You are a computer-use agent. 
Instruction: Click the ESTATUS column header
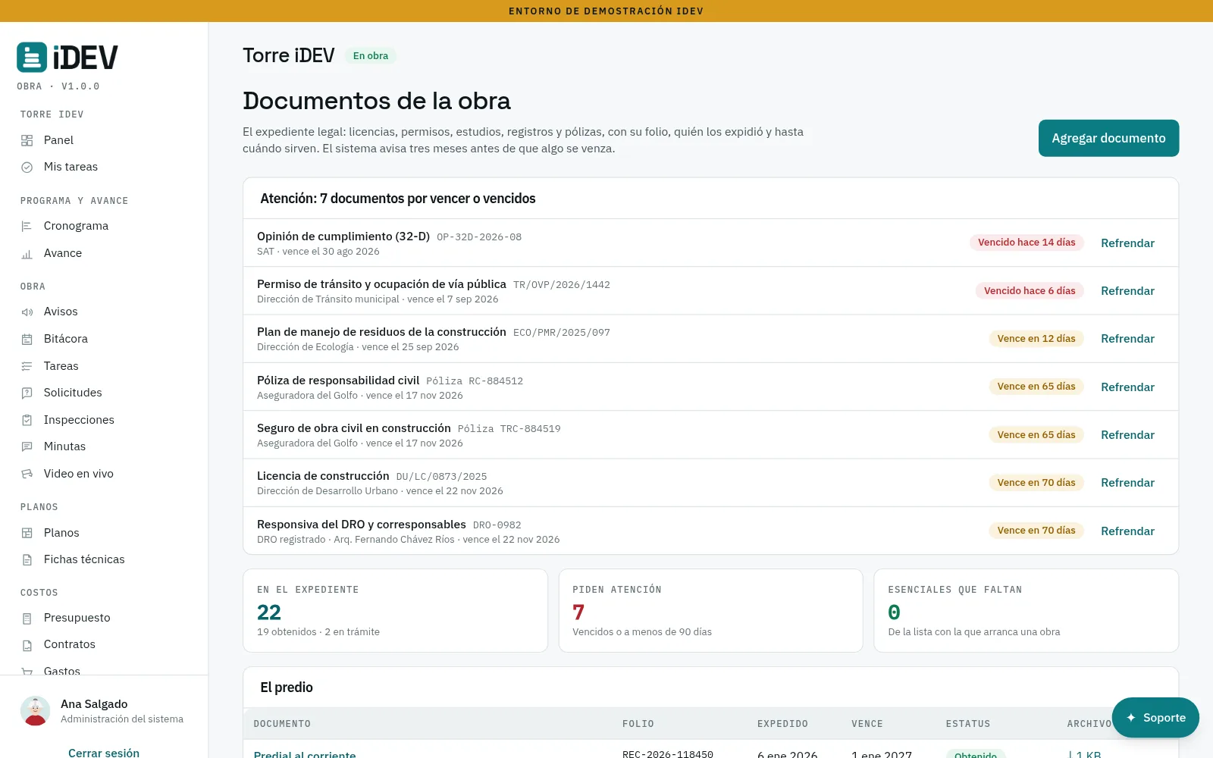point(968,724)
